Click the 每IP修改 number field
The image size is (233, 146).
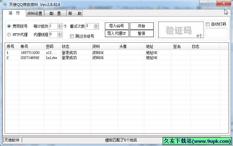53,26
